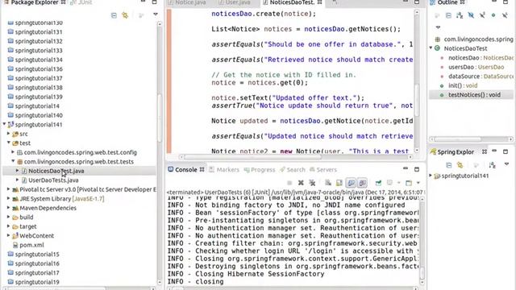Screen dimensions: 516x290
Task: Click Collapse All in Spring Explorer toolbar
Action: [x=448, y=164]
